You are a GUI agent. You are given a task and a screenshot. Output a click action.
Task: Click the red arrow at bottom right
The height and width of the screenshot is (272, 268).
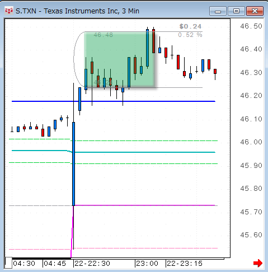[x=258, y=264]
